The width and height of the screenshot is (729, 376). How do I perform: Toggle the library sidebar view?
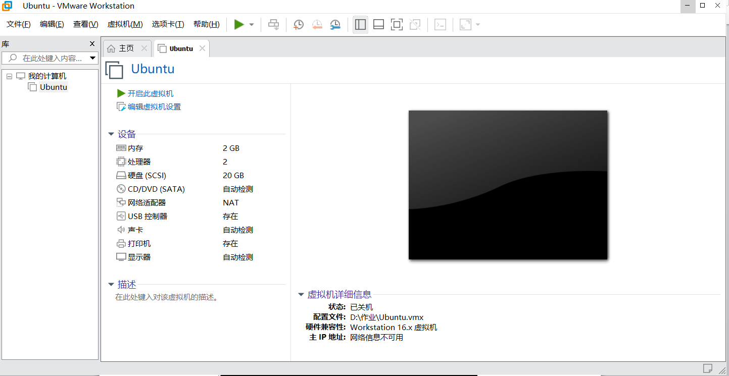click(x=360, y=24)
